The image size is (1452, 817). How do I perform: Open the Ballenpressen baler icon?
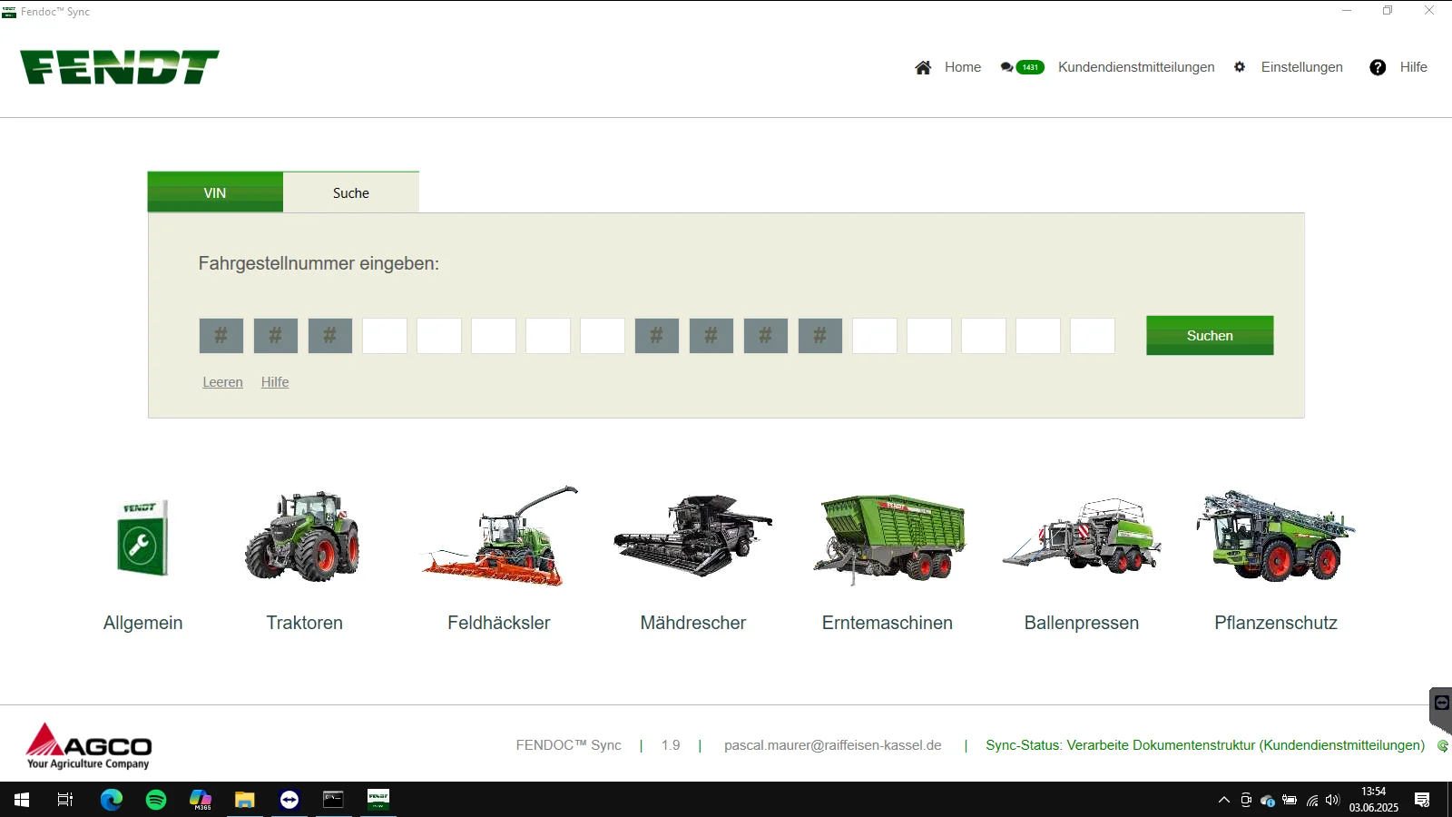[1081, 537]
